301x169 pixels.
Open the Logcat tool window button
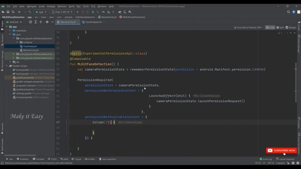pos(76,159)
